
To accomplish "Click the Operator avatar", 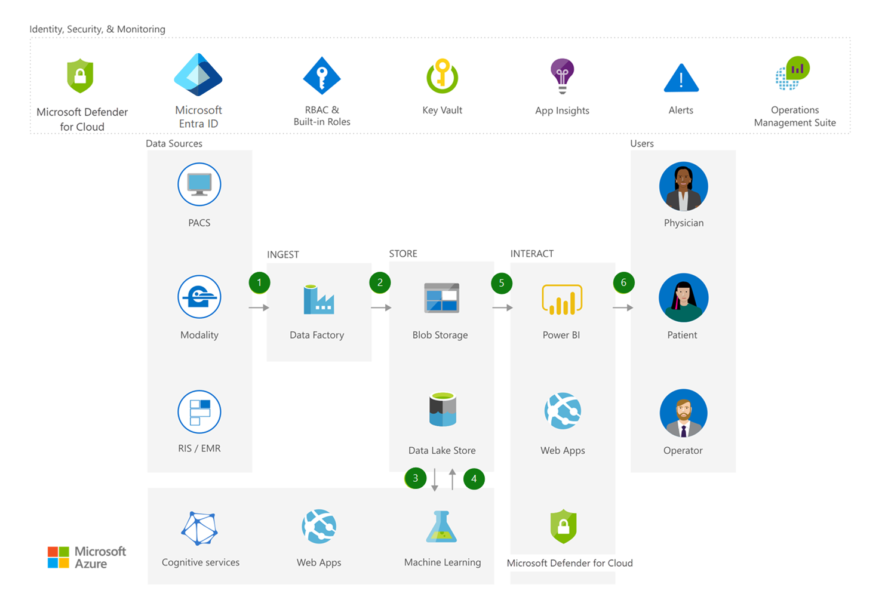I will (684, 413).
